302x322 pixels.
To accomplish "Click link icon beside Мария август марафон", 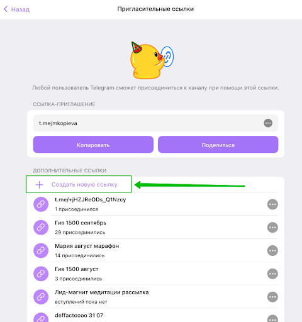I will [41, 250].
